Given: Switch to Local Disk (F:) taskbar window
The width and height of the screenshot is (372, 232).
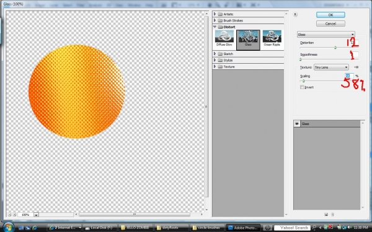Looking at the screenshot, I should coord(100,228).
